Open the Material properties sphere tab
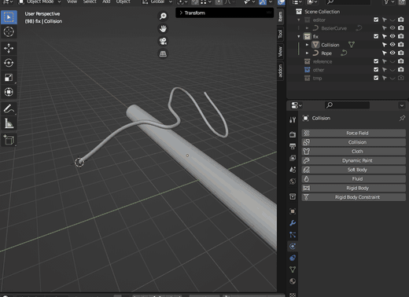409x297 pixels. point(293,281)
